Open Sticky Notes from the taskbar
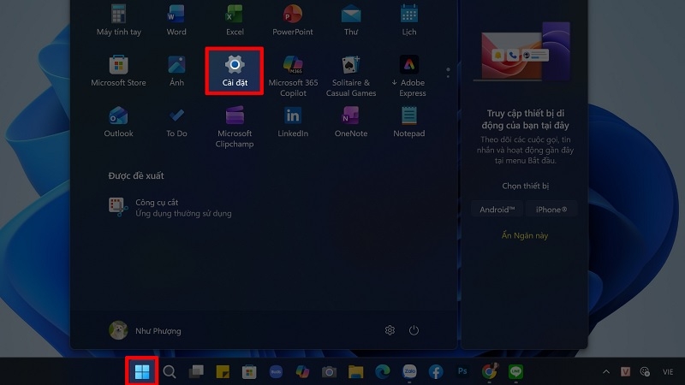Image resolution: width=685 pixels, height=385 pixels. coord(223,372)
